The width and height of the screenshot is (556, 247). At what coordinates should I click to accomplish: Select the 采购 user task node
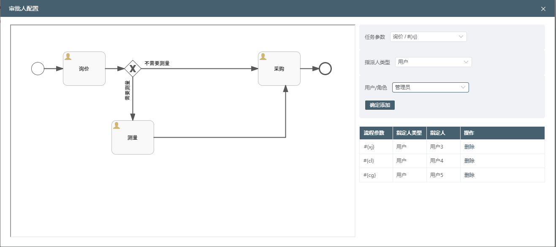[279, 69]
